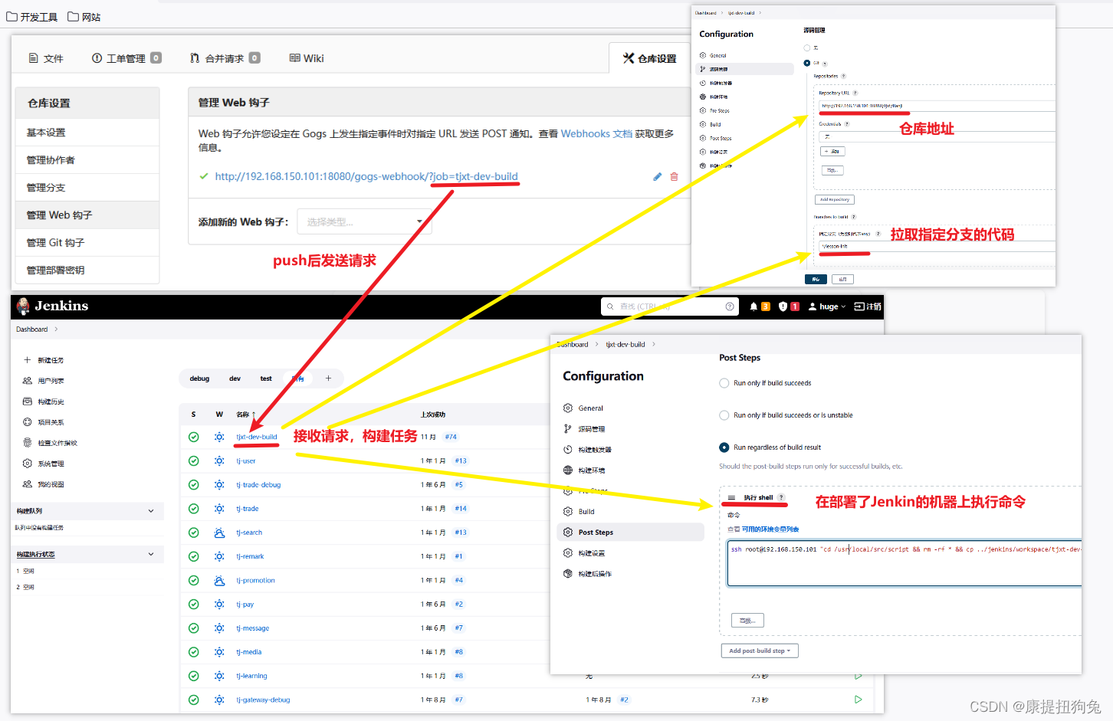Open the huge user dropdown in Jenkins header

tap(827, 306)
